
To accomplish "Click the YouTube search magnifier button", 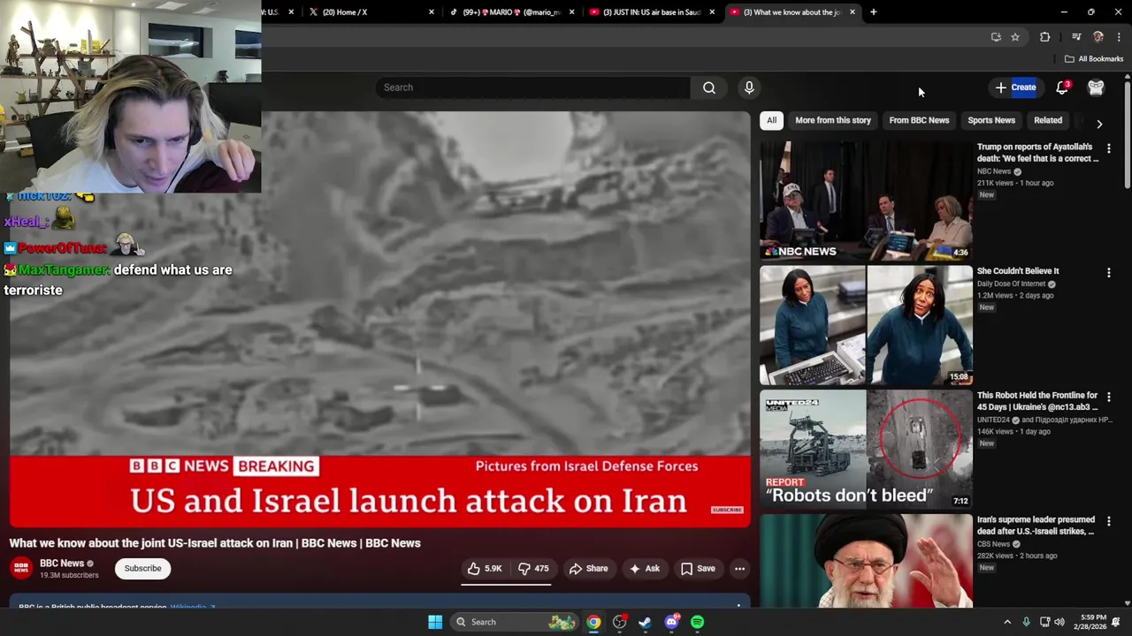I will pyautogui.click(x=709, y=87).
